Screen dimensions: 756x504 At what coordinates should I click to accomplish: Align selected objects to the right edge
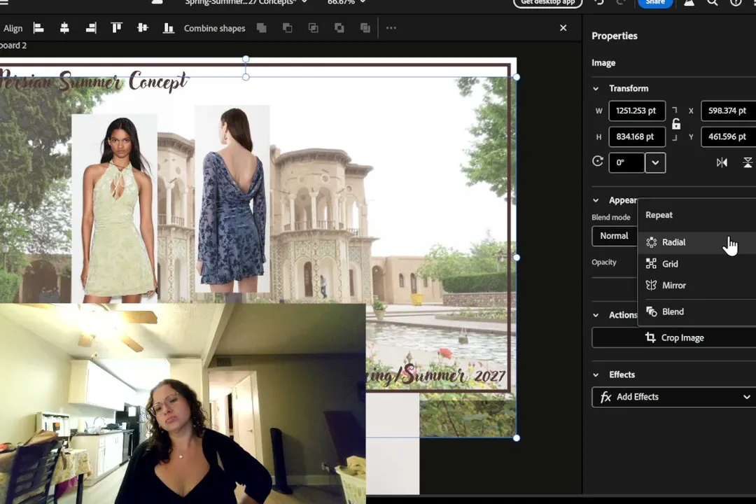(90, 29)
